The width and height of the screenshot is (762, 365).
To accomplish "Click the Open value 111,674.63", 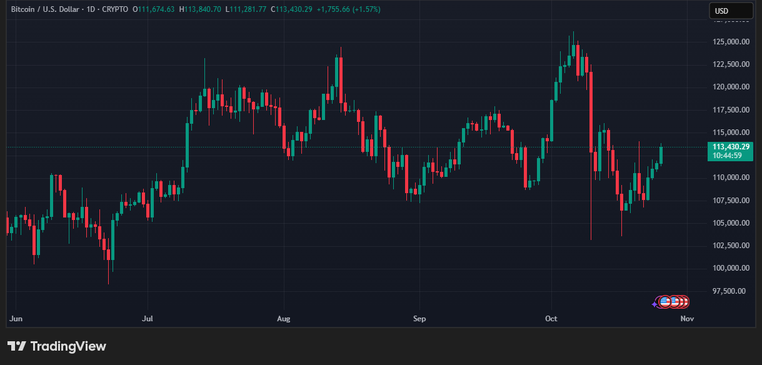I will [x=153, y=9].
